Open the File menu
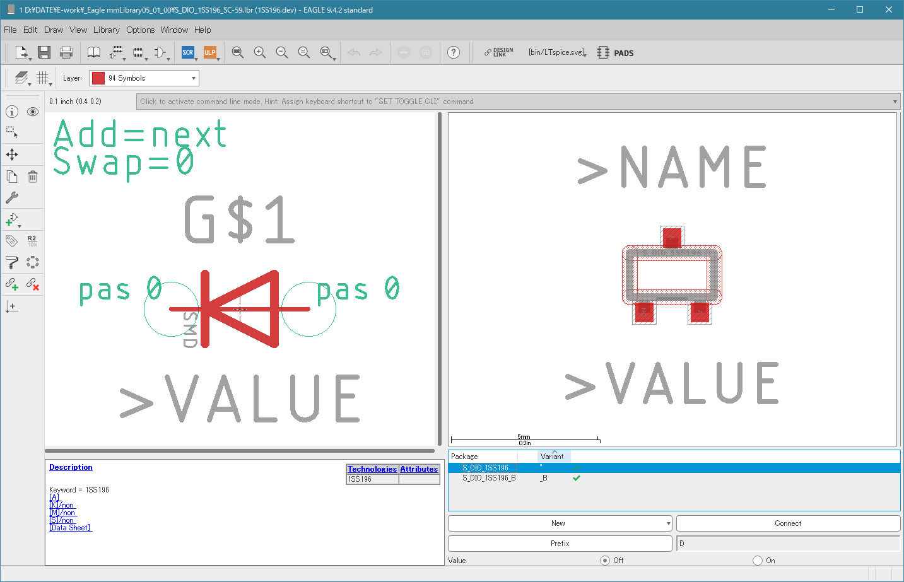904x582 pixels. pyautogui.click(x=10, y=30)
